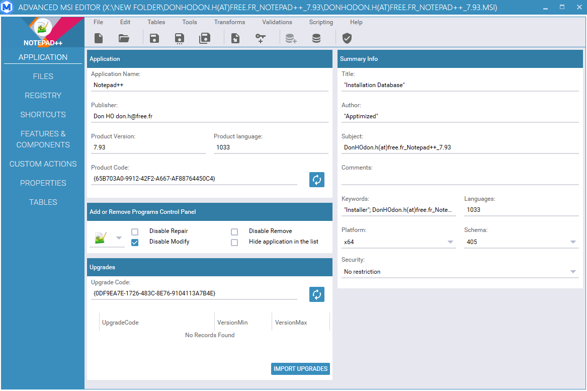Click the Save All toolbar icon
Viewport: 587px width, 391px height.
point(205,38)
